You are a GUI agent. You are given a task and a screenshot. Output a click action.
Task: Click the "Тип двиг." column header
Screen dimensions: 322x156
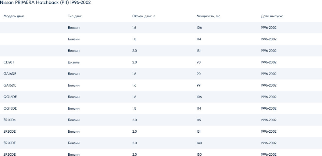coord(75,16)
